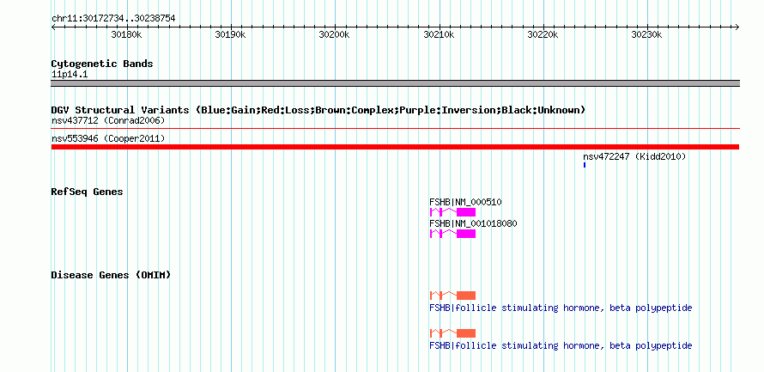Click the DGV Structural Variants track title
The image size is (764, 372).
tap(318, 110)
